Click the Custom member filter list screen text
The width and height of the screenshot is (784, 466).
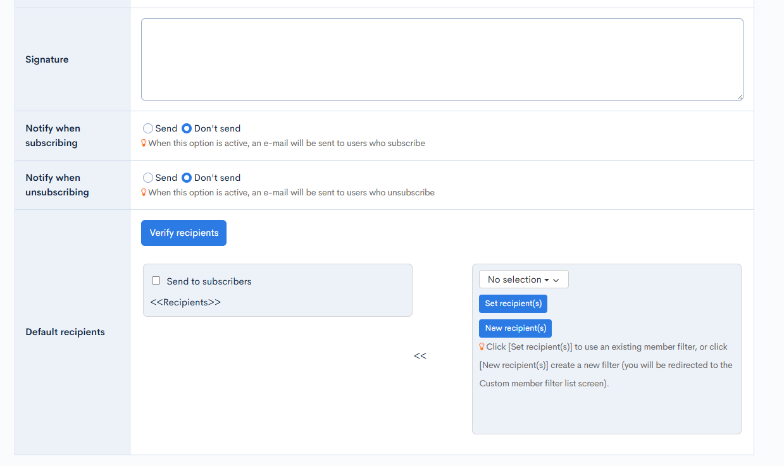[543, 383]
